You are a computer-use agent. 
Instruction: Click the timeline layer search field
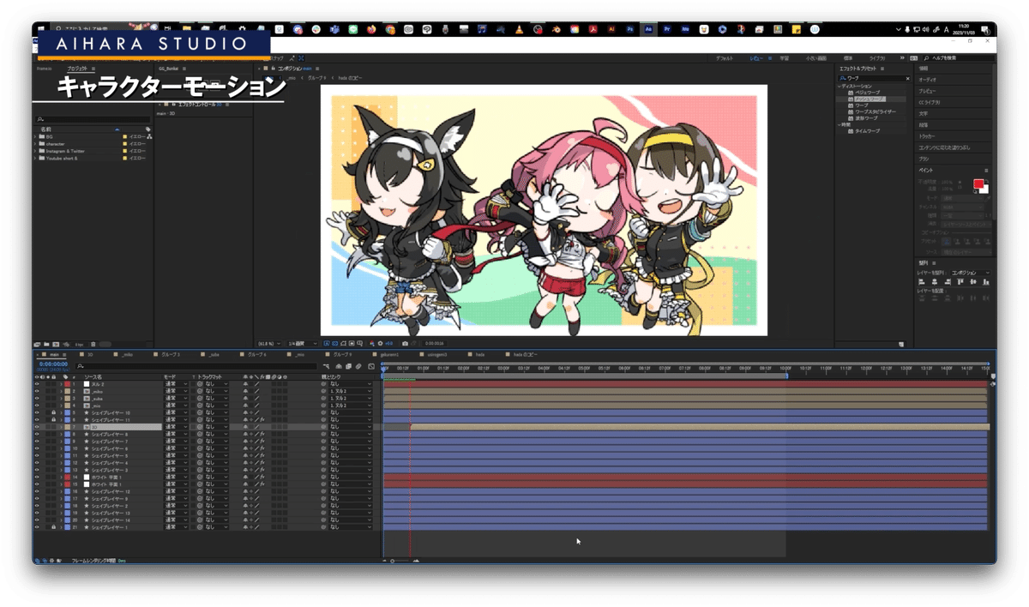pos(196,366)
